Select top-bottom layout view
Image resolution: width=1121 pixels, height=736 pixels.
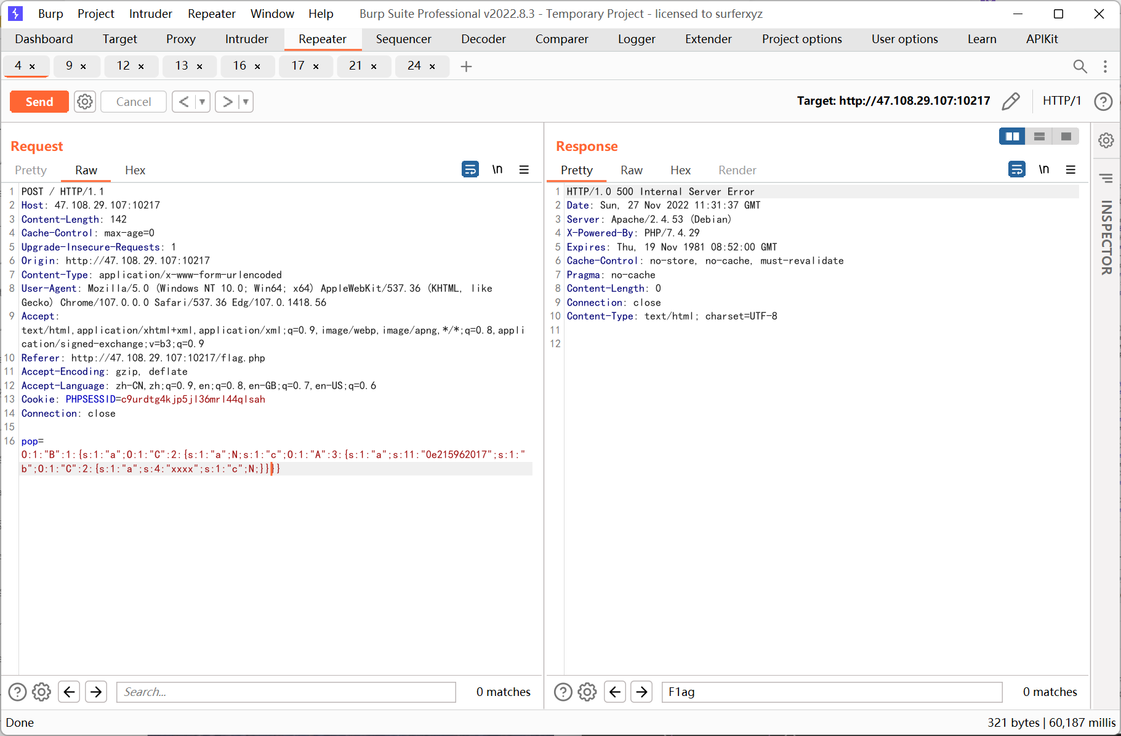tap(1039, 136)
